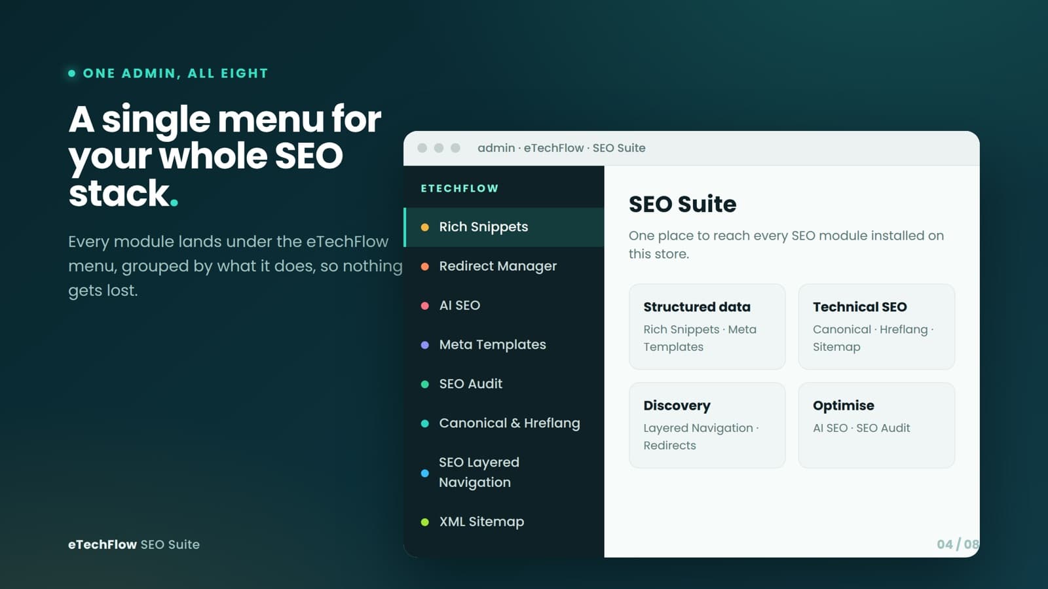Click the first grey window control dot
The height and width of the screenshot is (589, 1048).
pos(422,148)
